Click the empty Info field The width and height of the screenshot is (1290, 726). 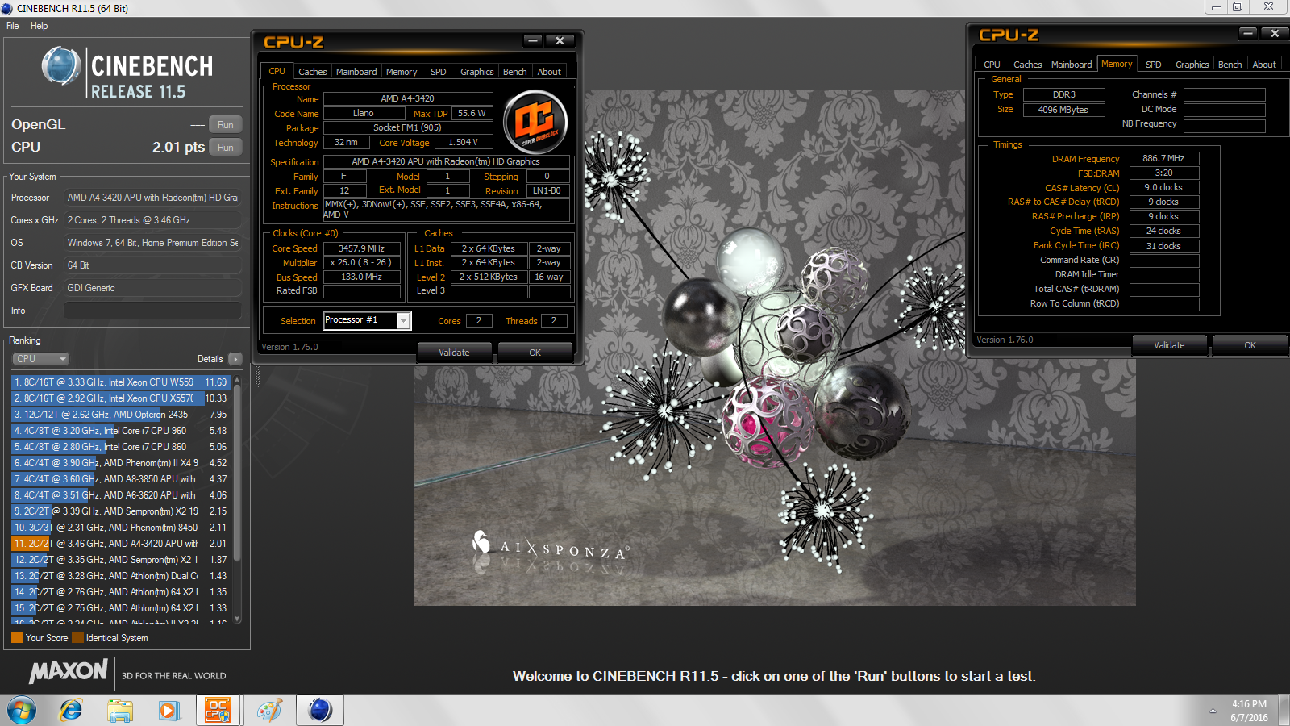click(x=152, y=311)
